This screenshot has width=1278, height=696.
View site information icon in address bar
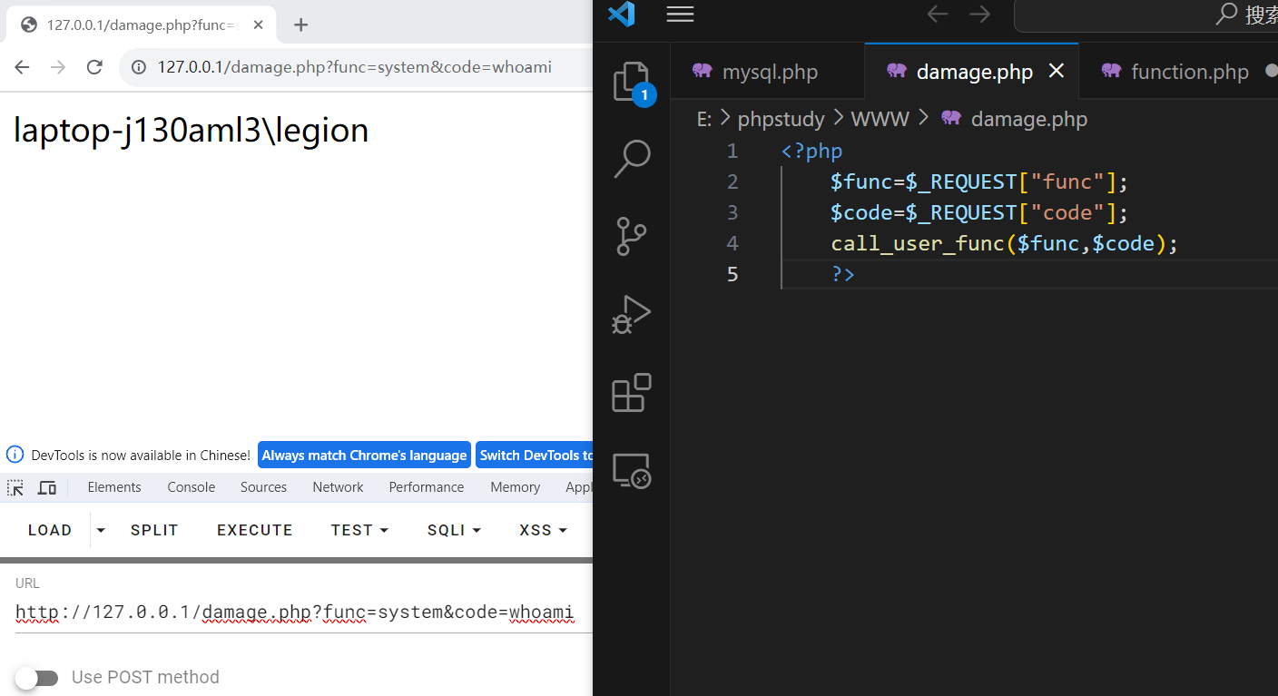139,67
